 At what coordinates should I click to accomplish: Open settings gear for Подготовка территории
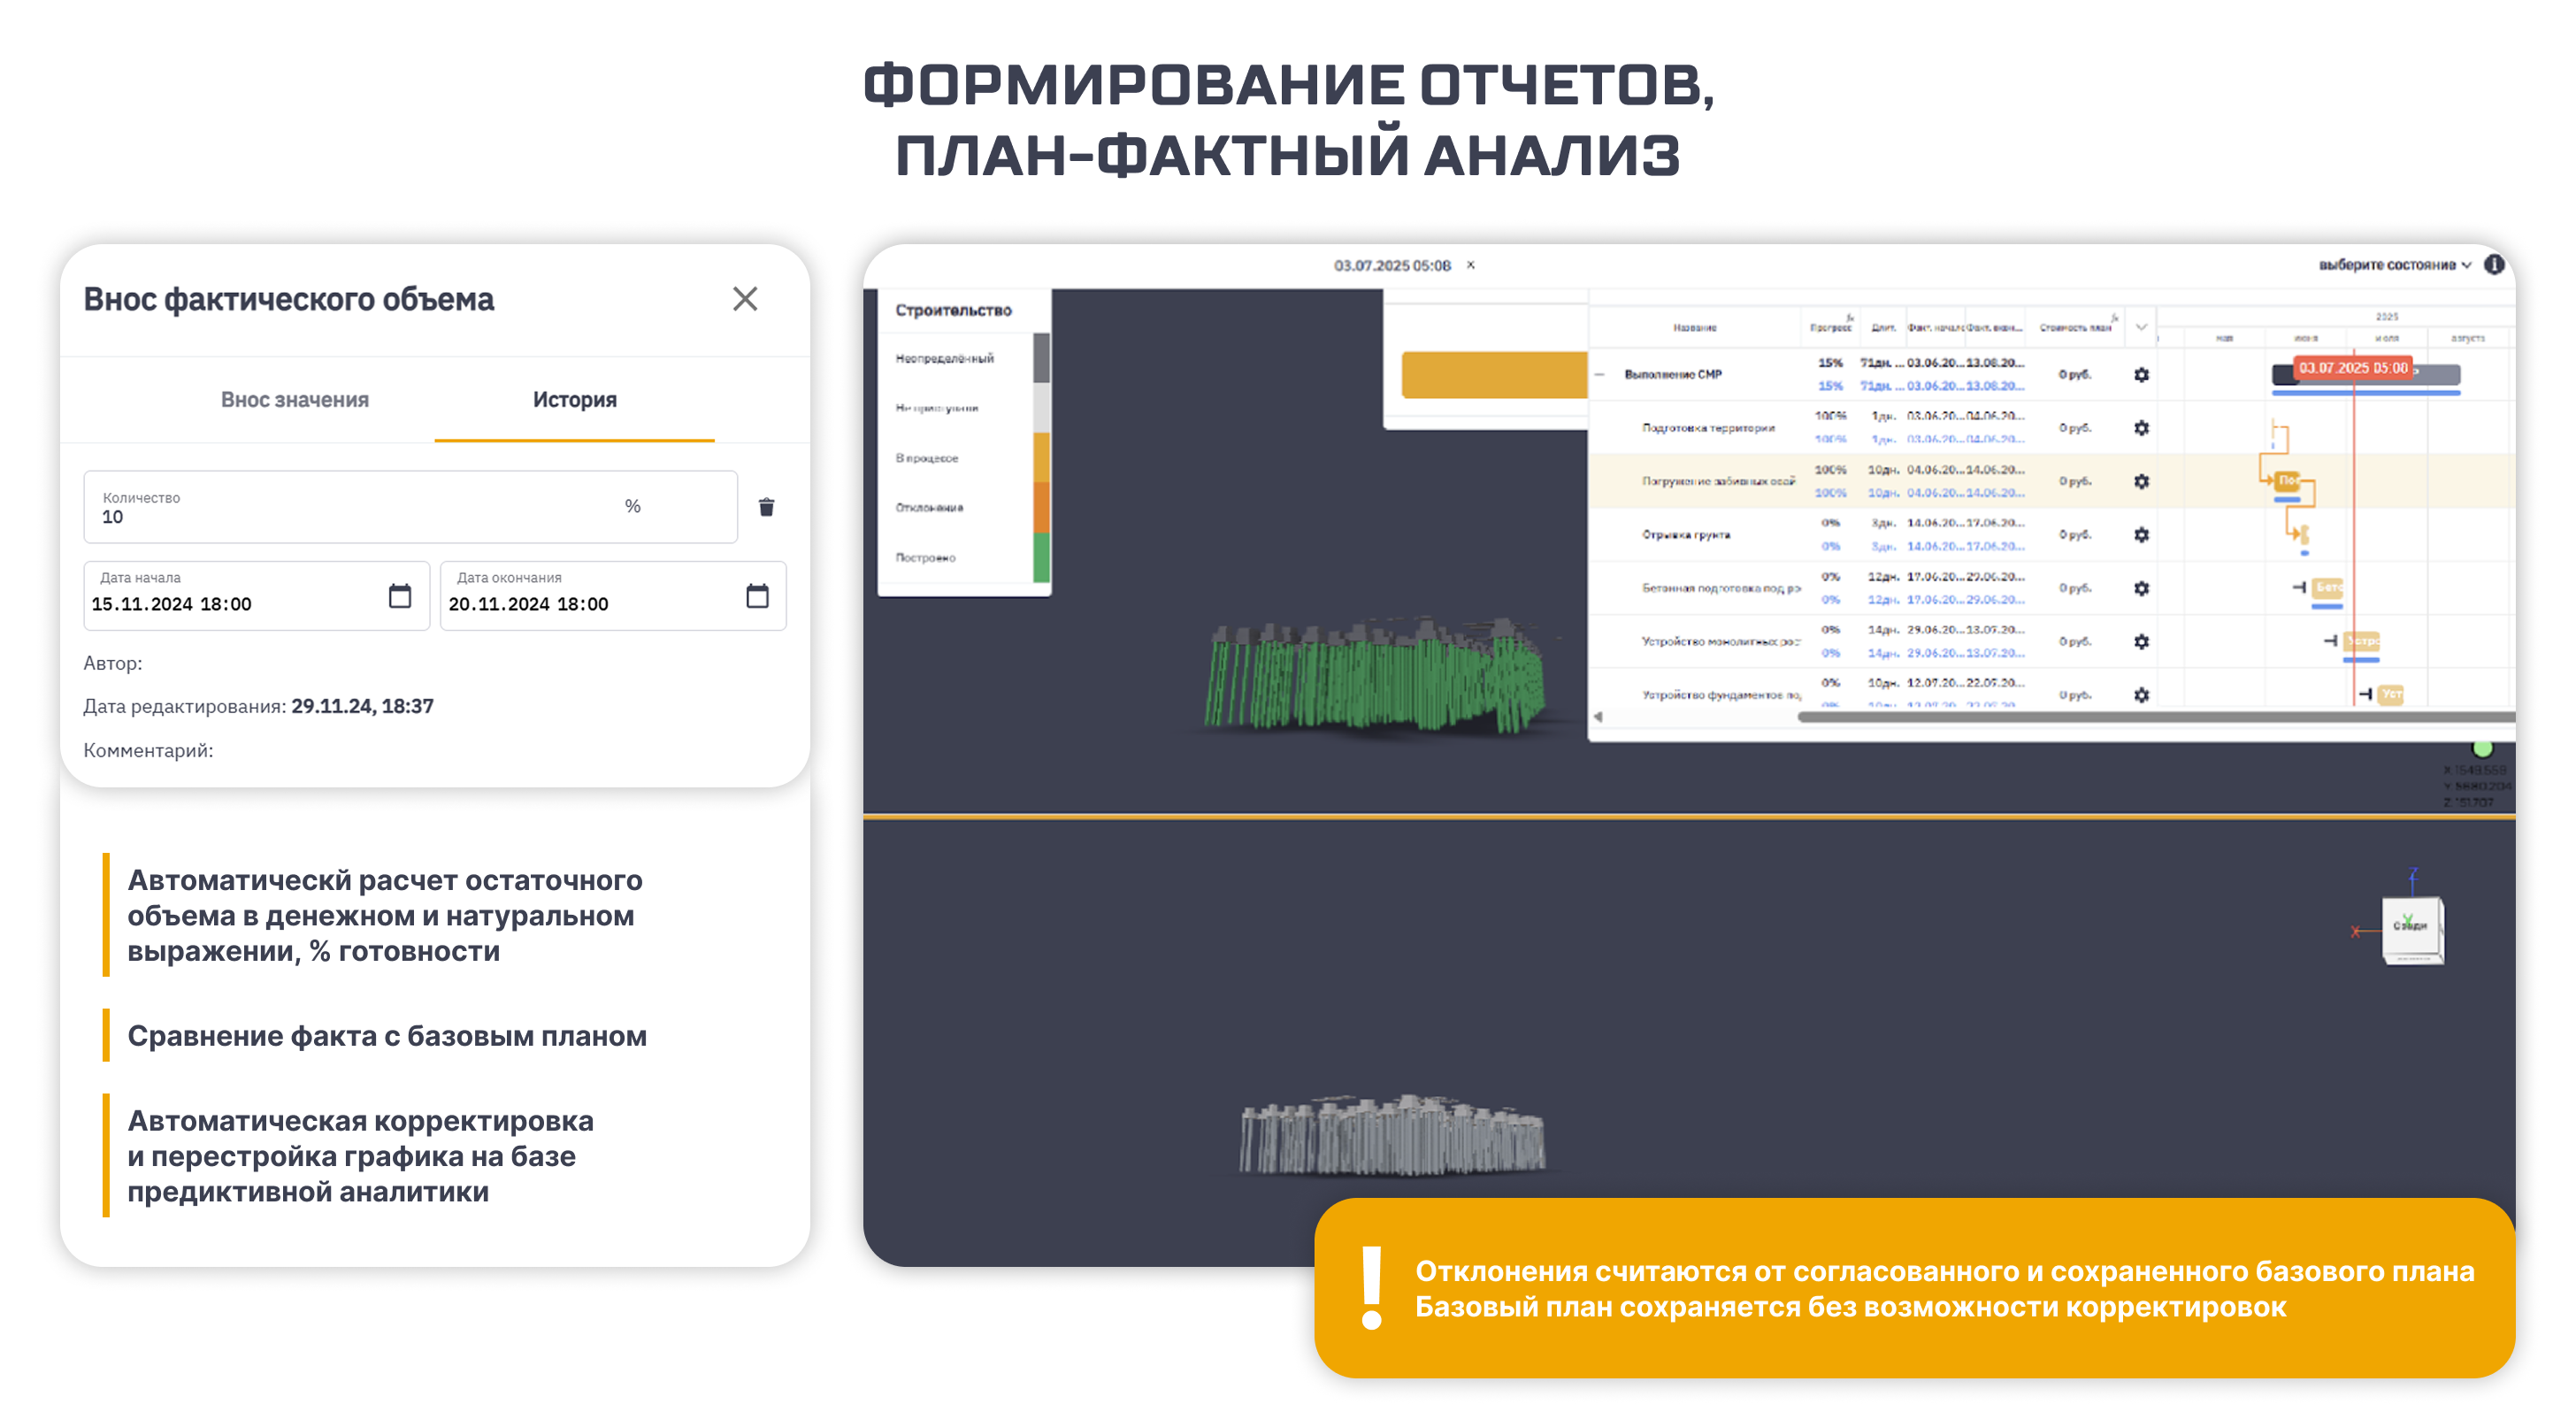(x=2141, y=428)
